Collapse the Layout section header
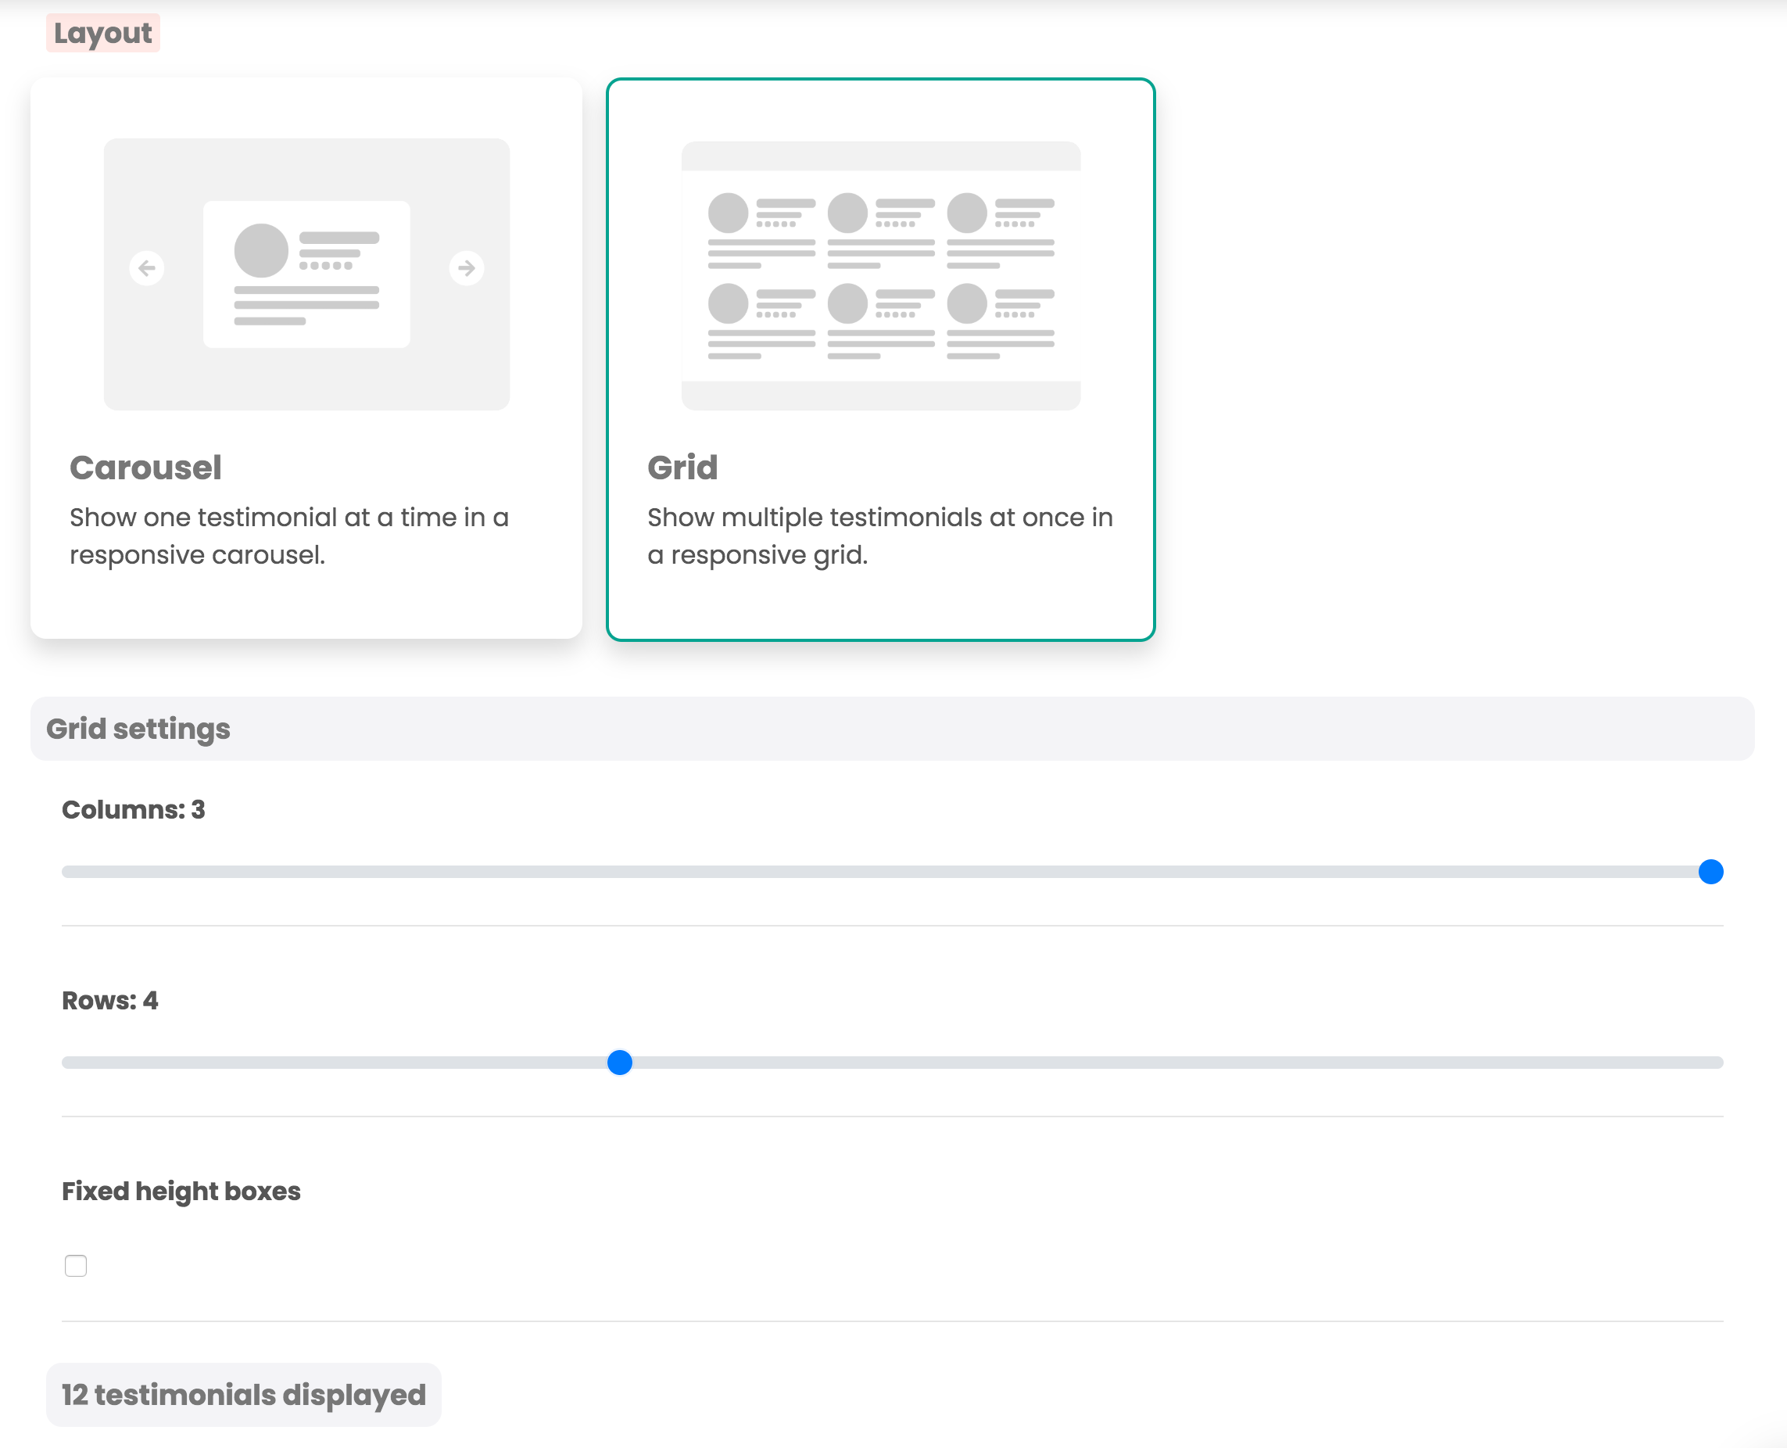This screenshot has height=1448, width=1787. (102, 34)
